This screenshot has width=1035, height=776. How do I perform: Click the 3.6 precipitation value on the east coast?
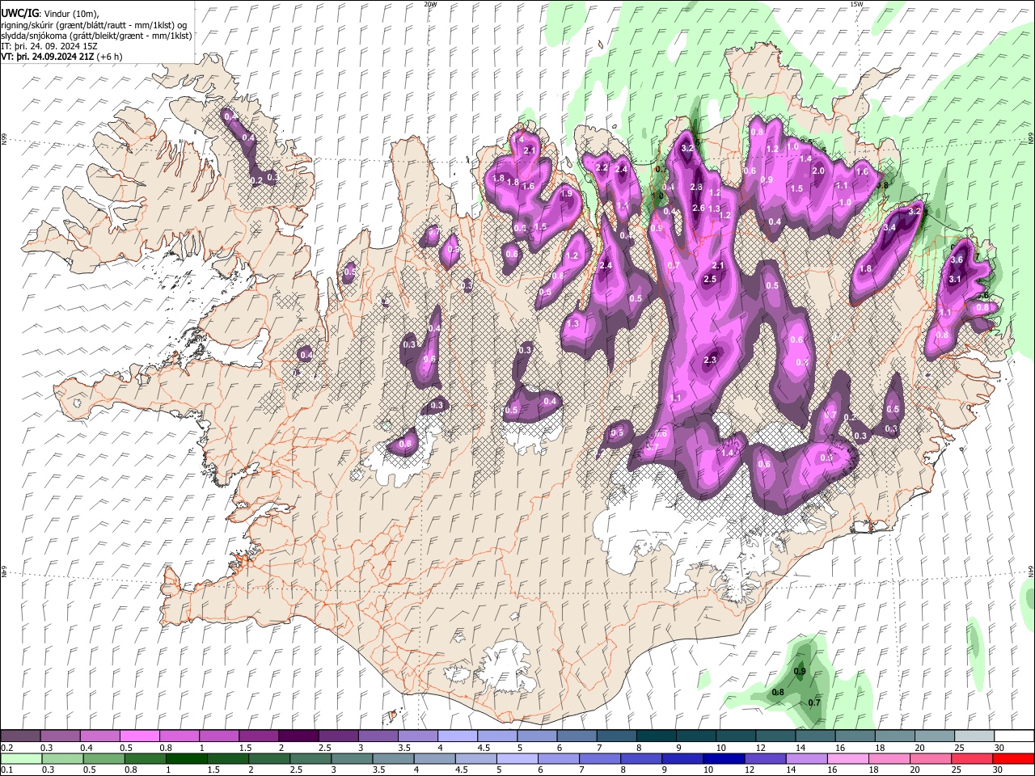[957, 260]
